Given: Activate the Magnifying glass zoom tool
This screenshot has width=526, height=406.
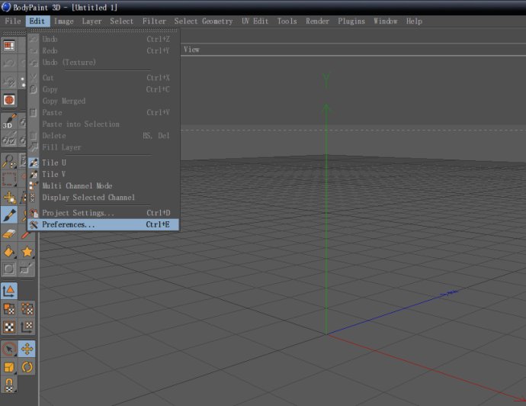Looking at the screenshot, I should pyautogui.click(x=9, y=160).
